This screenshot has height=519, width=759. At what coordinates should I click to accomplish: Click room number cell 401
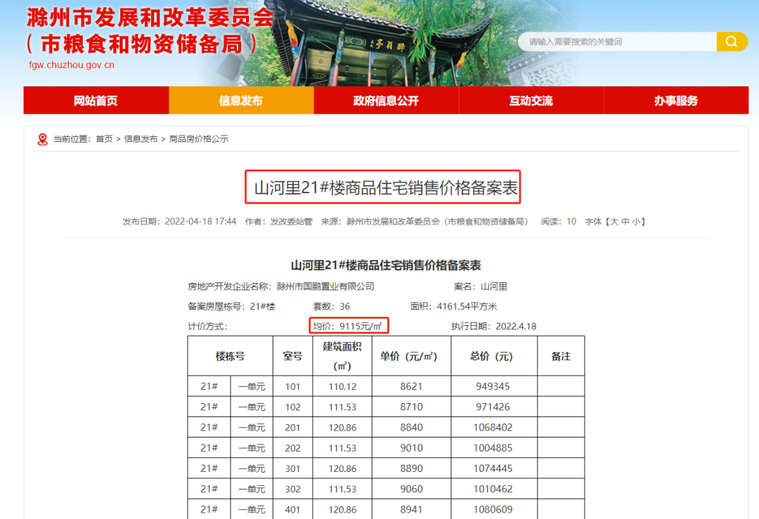point(293,509)
